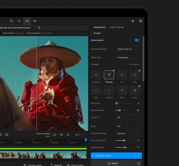This screenshot has height=166, width=179.
Task: Open the crop tool icon
Action: [68, 135]
